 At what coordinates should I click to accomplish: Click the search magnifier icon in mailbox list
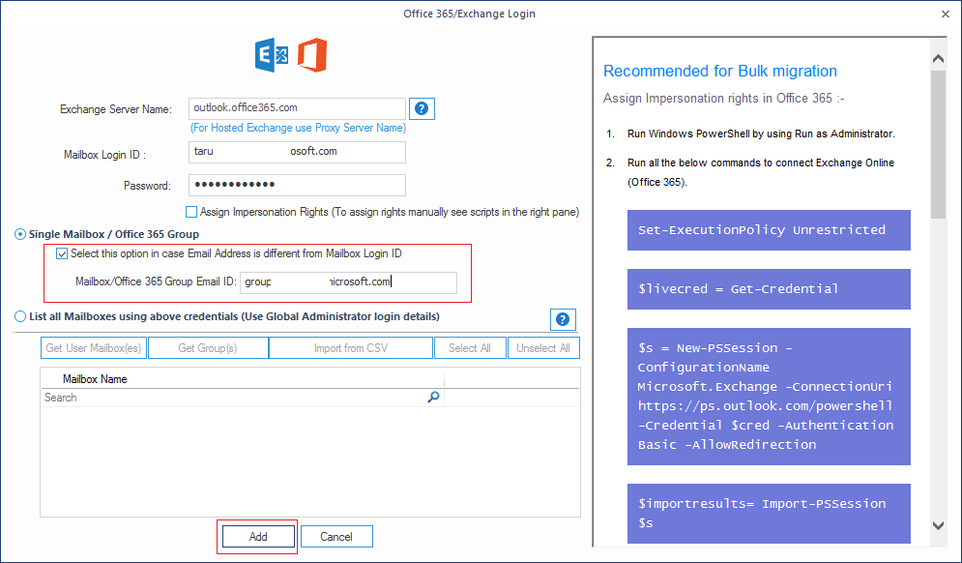click(433, 398)
